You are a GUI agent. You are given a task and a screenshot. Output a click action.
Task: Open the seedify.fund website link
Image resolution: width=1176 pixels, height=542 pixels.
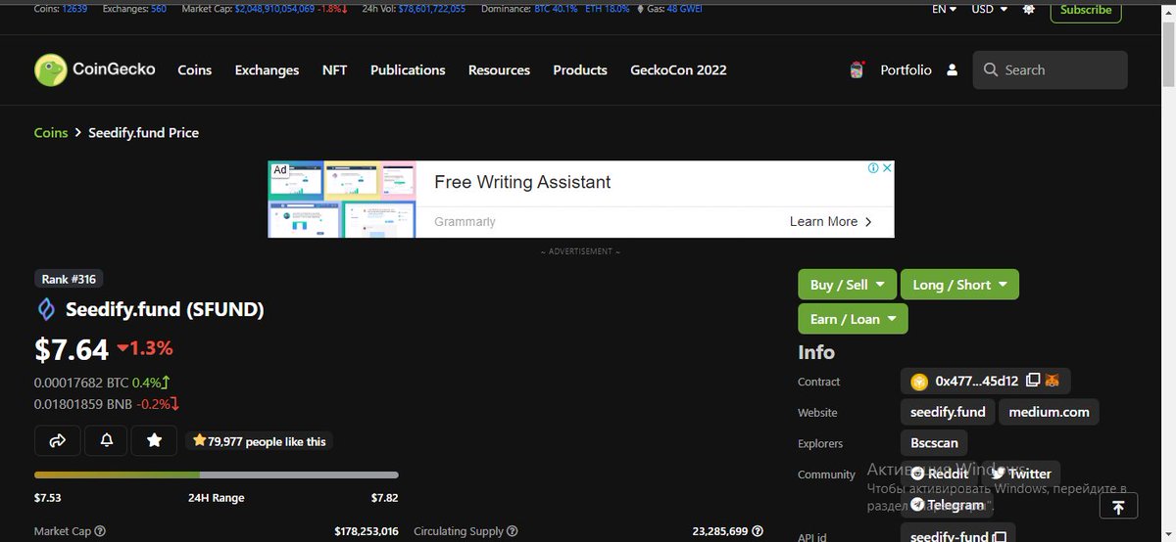point(948,412)
